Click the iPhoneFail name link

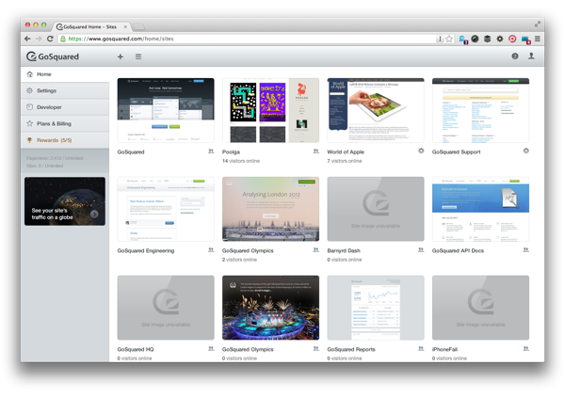pyautogui.click(x=444, y=349)
